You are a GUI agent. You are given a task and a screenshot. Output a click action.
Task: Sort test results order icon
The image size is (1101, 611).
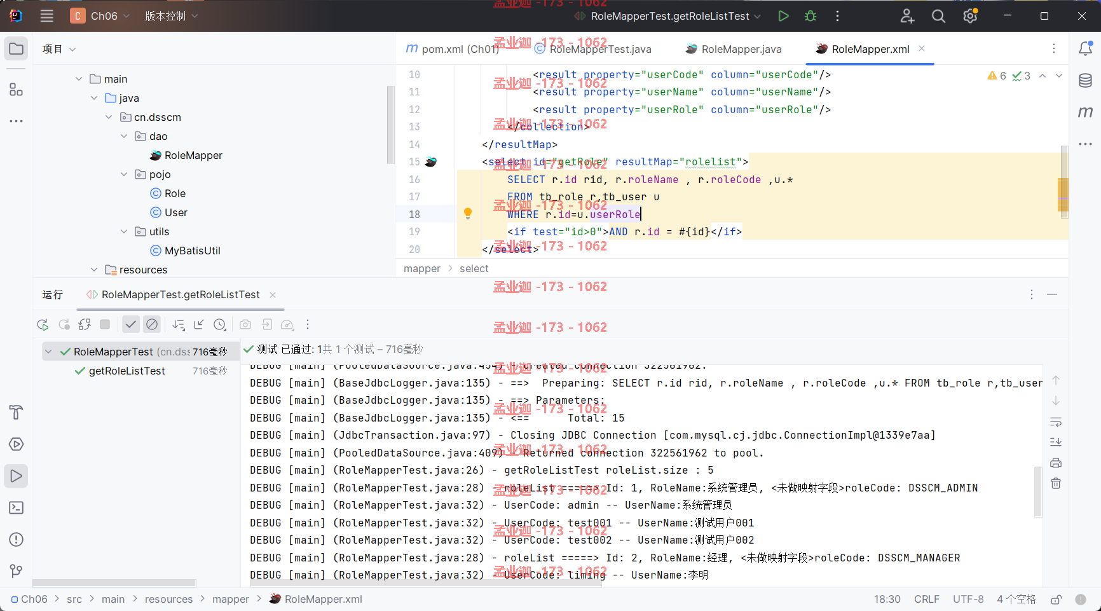click(179, 325)
